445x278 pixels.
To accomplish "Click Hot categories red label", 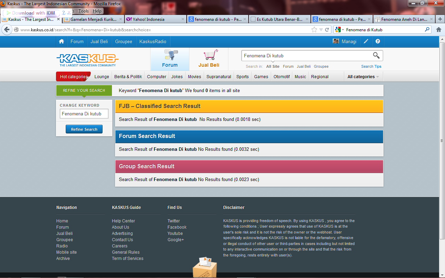I will [73, 76].
